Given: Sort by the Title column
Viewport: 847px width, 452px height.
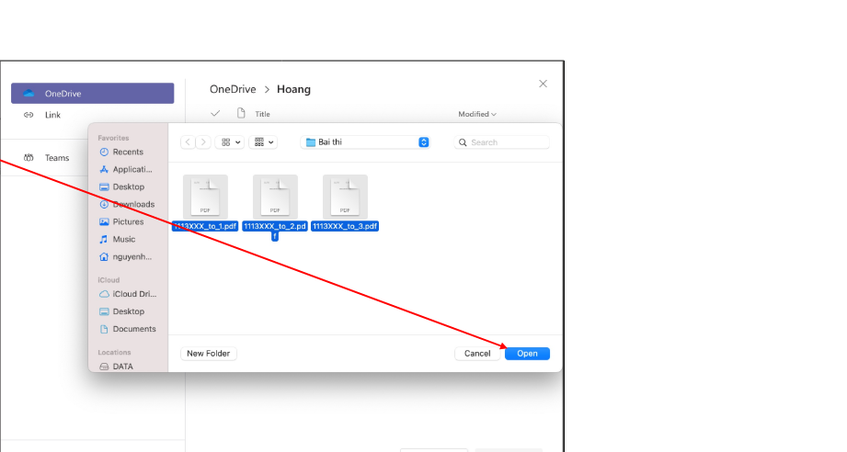Looking at the screenshot, I should coord(262,114).
